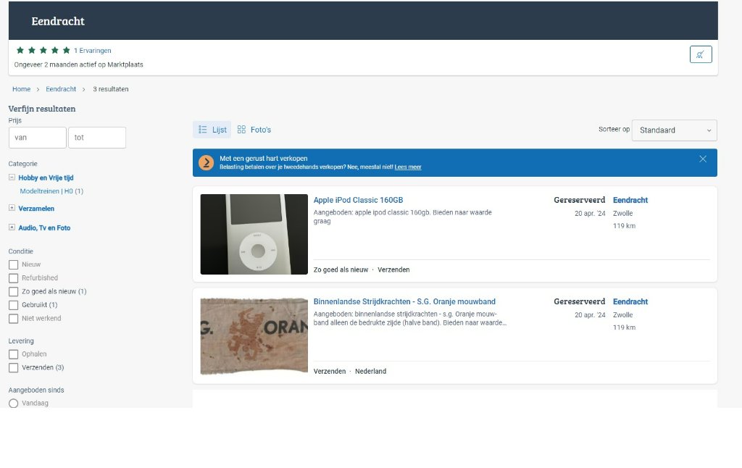
Task: Switch to Lijst view
Action: pyautogui.click(x=212, y=130)
